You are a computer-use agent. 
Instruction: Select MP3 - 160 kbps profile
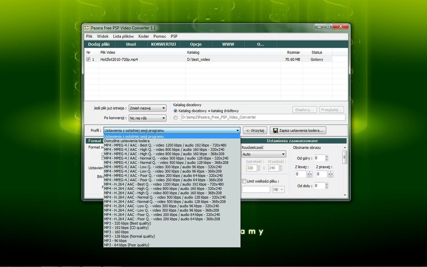(172, 232)
